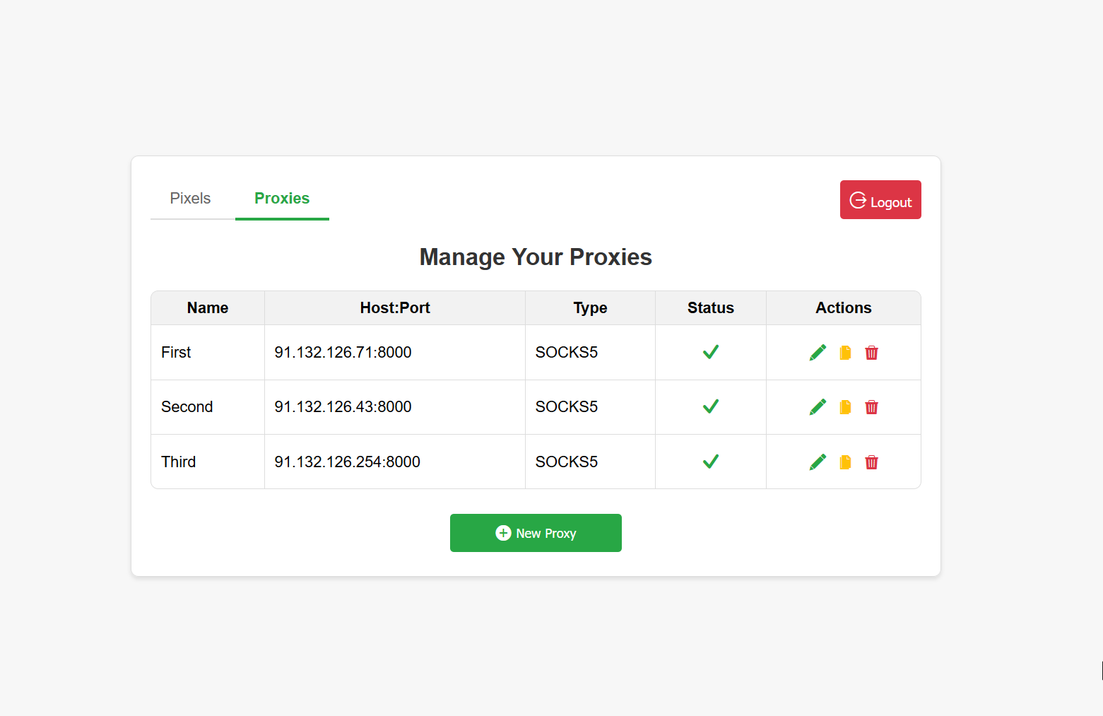Viewport: 1103px width, 716px height.
Task: Click the status checkmark in Third row
Action: (711, 462)
